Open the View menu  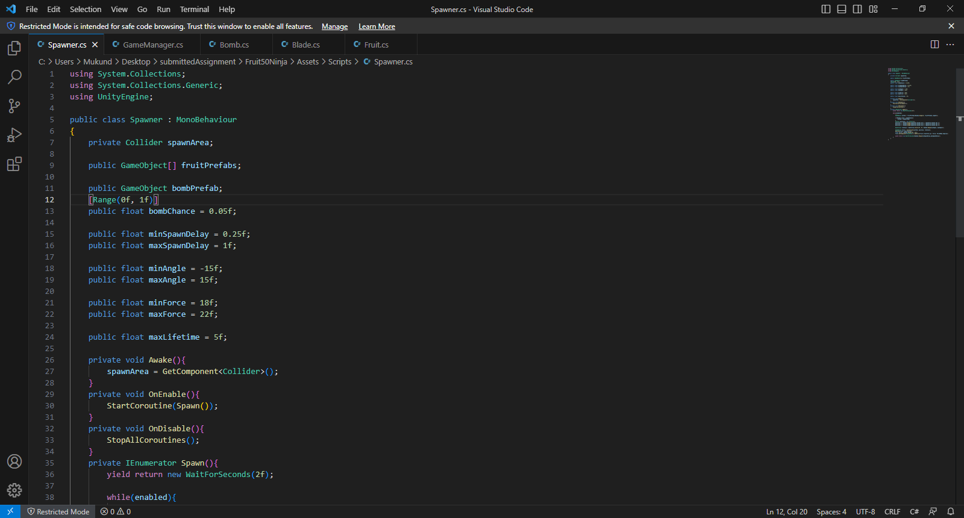tap(119, 9)
